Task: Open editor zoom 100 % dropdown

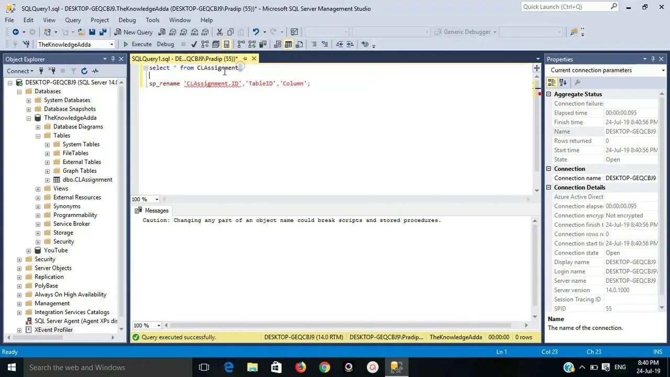Action: 157,199
